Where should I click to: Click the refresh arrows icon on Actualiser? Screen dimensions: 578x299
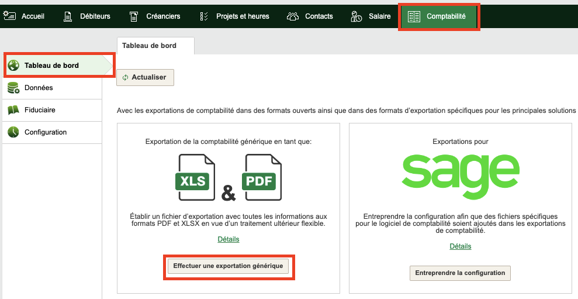click(x=125, y=77)
